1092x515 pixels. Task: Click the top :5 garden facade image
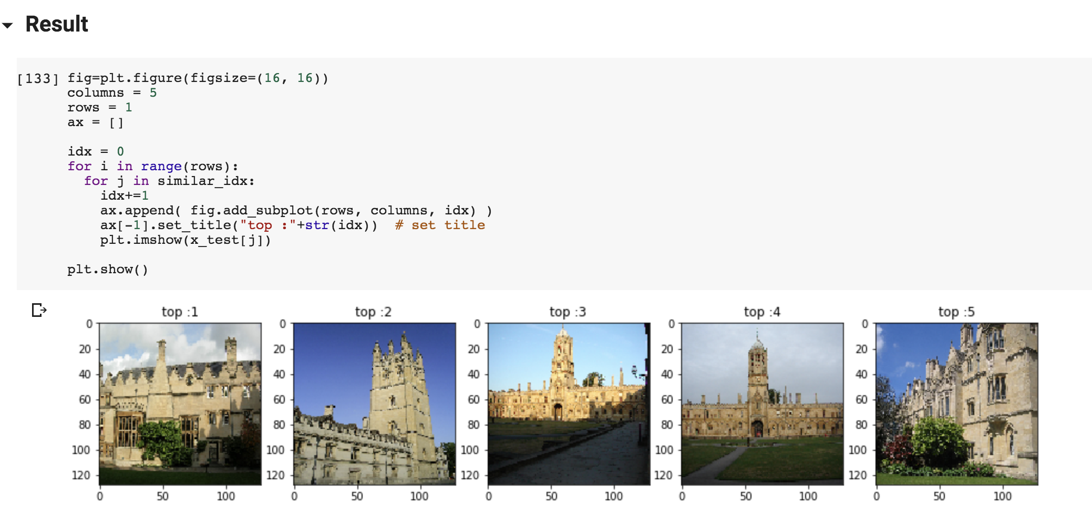[956, 405]
